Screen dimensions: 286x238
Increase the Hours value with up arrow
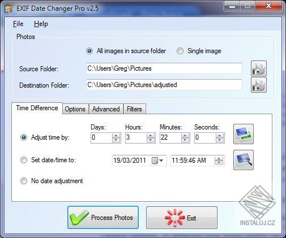click(x=151, y=136)
